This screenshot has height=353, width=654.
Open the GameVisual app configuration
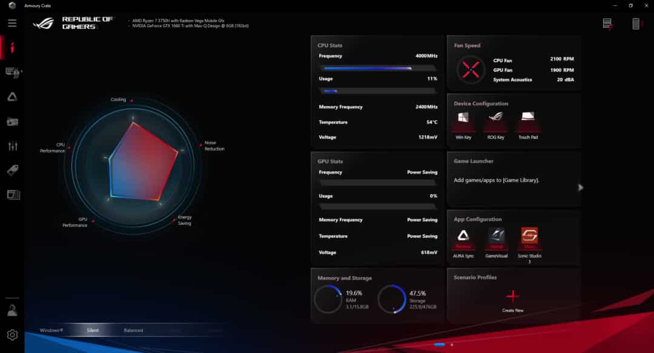coord(497,243)
